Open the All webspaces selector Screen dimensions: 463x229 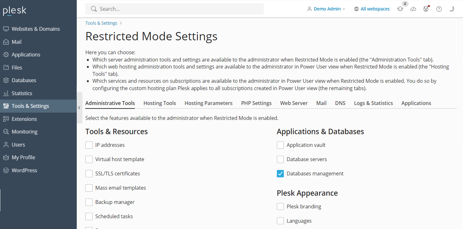pyautogui.click(x=372, y=9)
